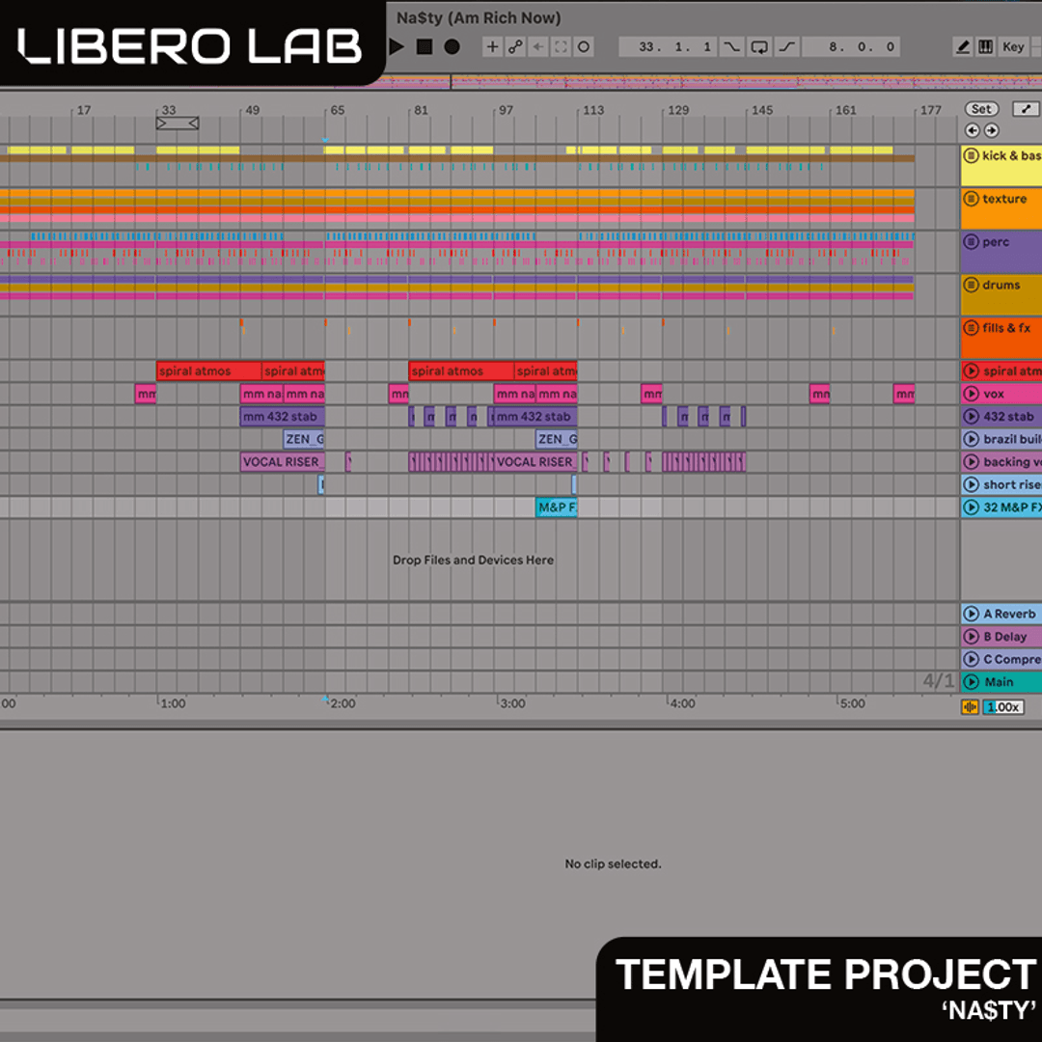Unfold the texture group track
Image resolution: width=1042 pixels, height=1042 pixels.
[971, 199]
